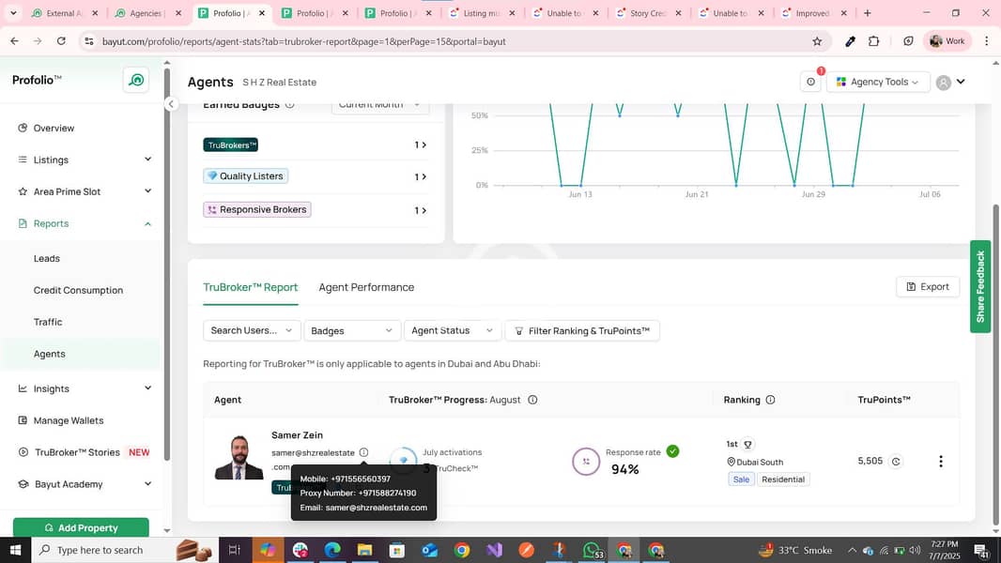The image size is (1001, 563).
Task: Open Microsoft Store from the taskbar
Action: pyautogui.click(x=397, y=550)
